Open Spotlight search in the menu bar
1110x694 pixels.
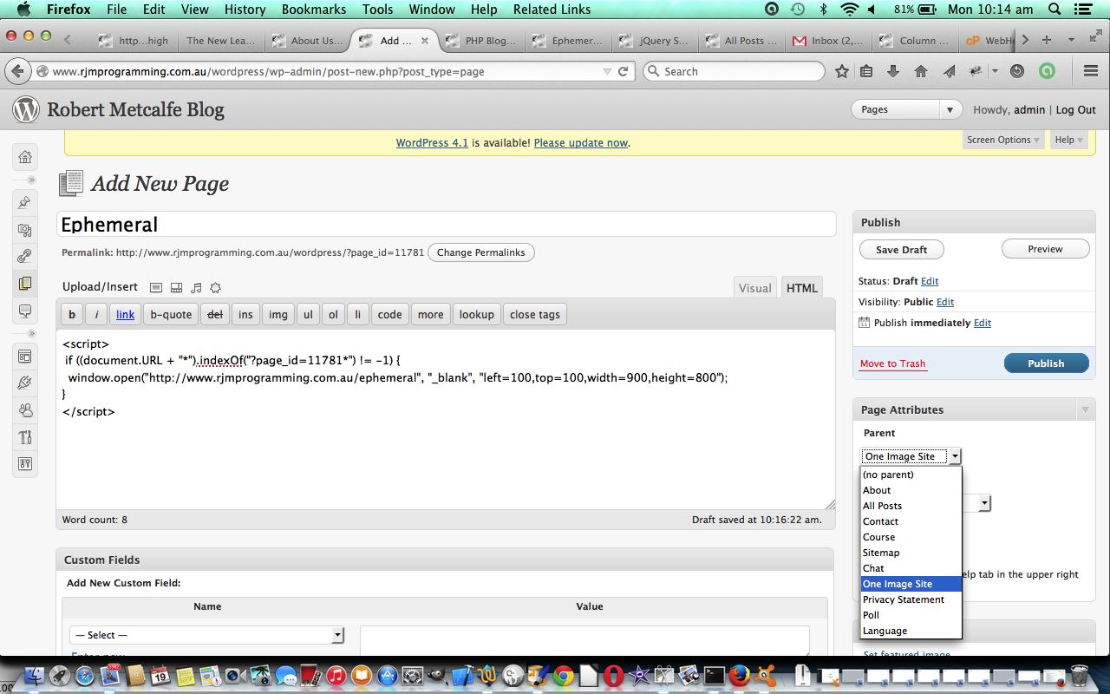(x=1055, y=10)
